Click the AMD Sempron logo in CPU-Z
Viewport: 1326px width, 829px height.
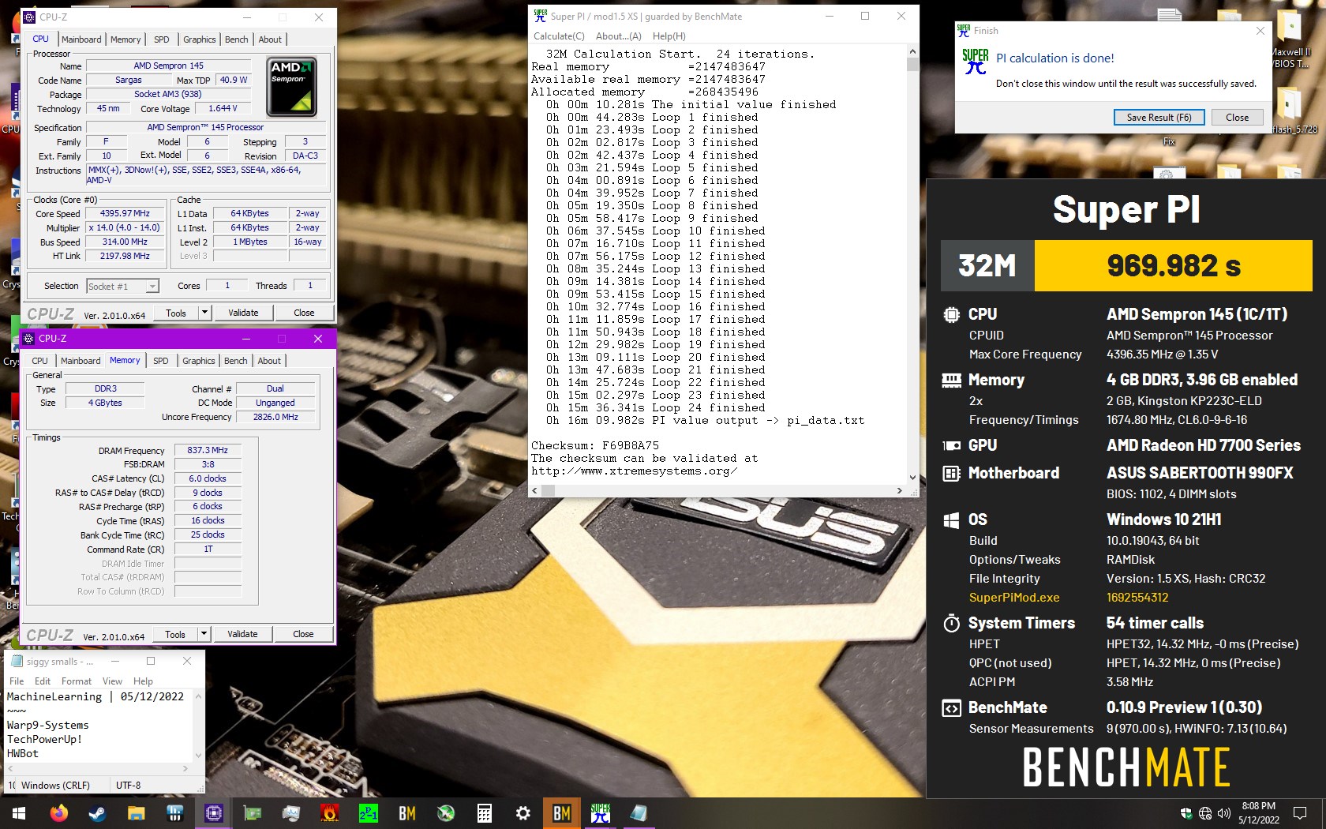pos(292,87)
